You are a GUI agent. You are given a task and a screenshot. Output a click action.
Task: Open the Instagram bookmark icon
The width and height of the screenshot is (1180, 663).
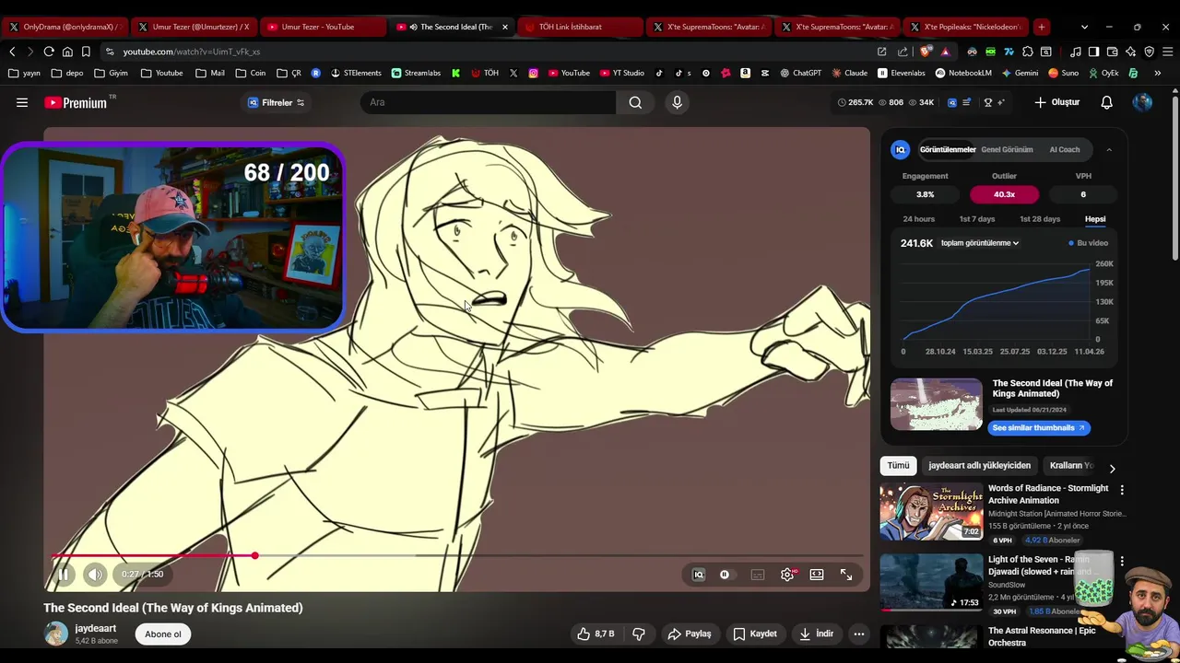coord(533,73)
